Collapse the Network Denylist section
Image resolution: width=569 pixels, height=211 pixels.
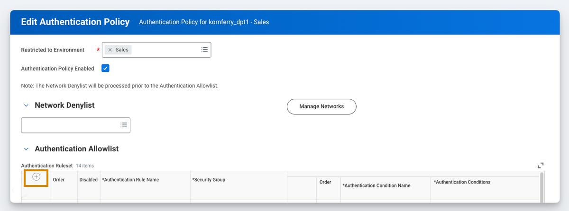coord(26,105)
